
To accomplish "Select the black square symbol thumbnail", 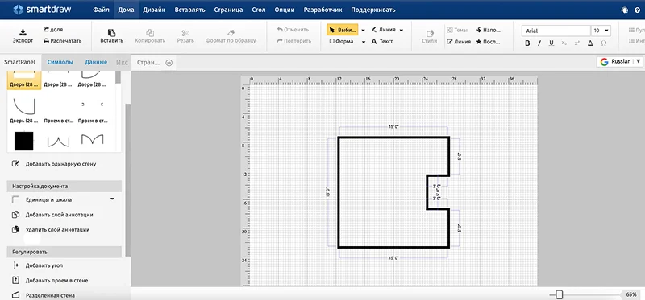I will click(24, 141).
